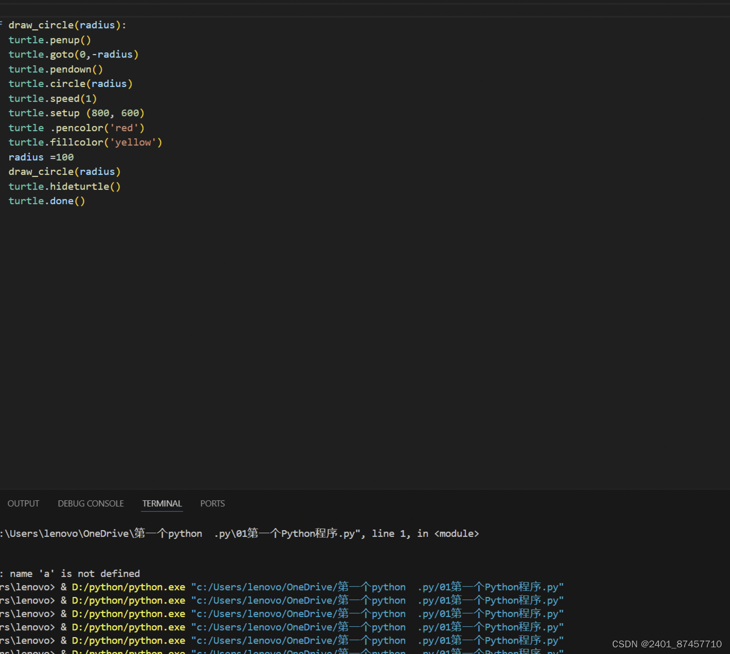Click the pencolor('red') line
This screenshot has height=654, width=730.
point(77,128)
